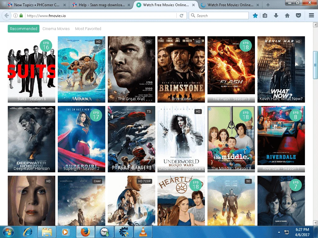Open the gear shield taskbar icon
Image resolution: width=318 pixels, height=238 pixels.
point(124,232)
